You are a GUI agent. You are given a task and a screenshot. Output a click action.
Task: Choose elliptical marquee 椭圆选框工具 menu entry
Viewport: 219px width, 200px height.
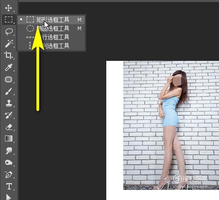pyautogui.click(x=51, y=28)
